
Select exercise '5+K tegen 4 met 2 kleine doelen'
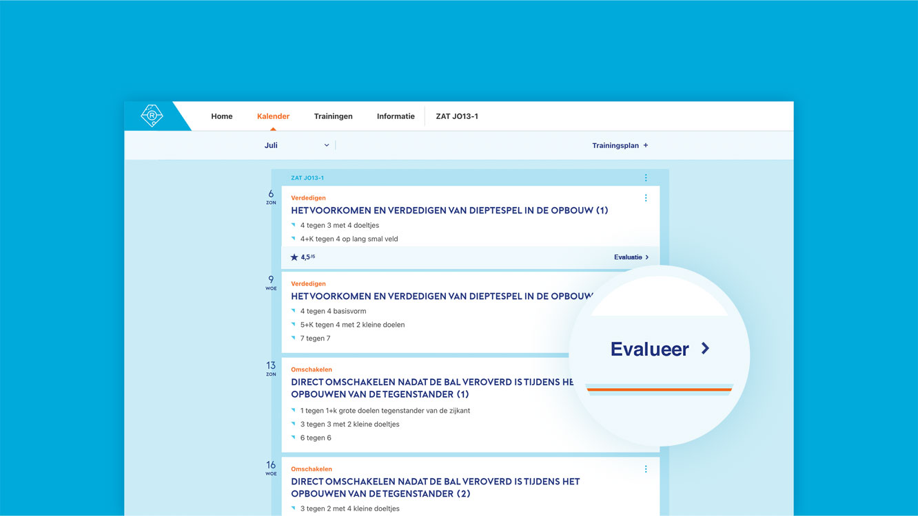point(352,325)
